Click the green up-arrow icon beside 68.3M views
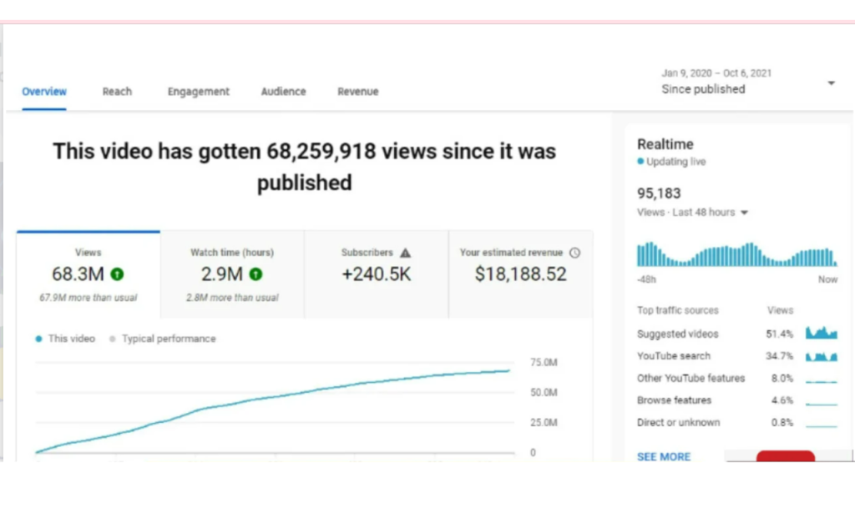Image resolution: width=855 pixels, height=513 pixels. (x=117, y=274)
